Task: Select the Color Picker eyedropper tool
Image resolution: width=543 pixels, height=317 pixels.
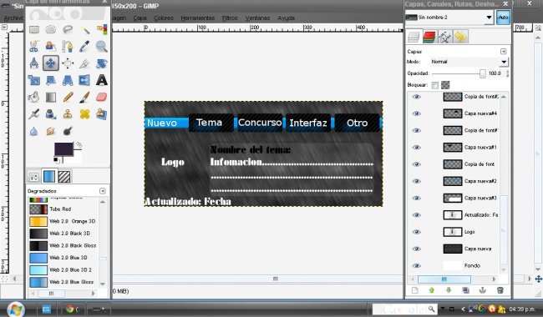Action: pos(84,47)
